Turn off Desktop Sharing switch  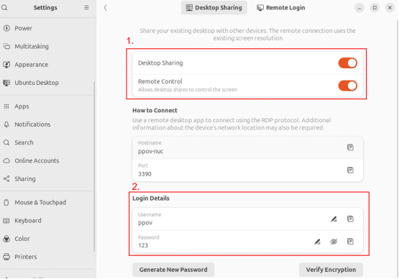coord(348,63)
